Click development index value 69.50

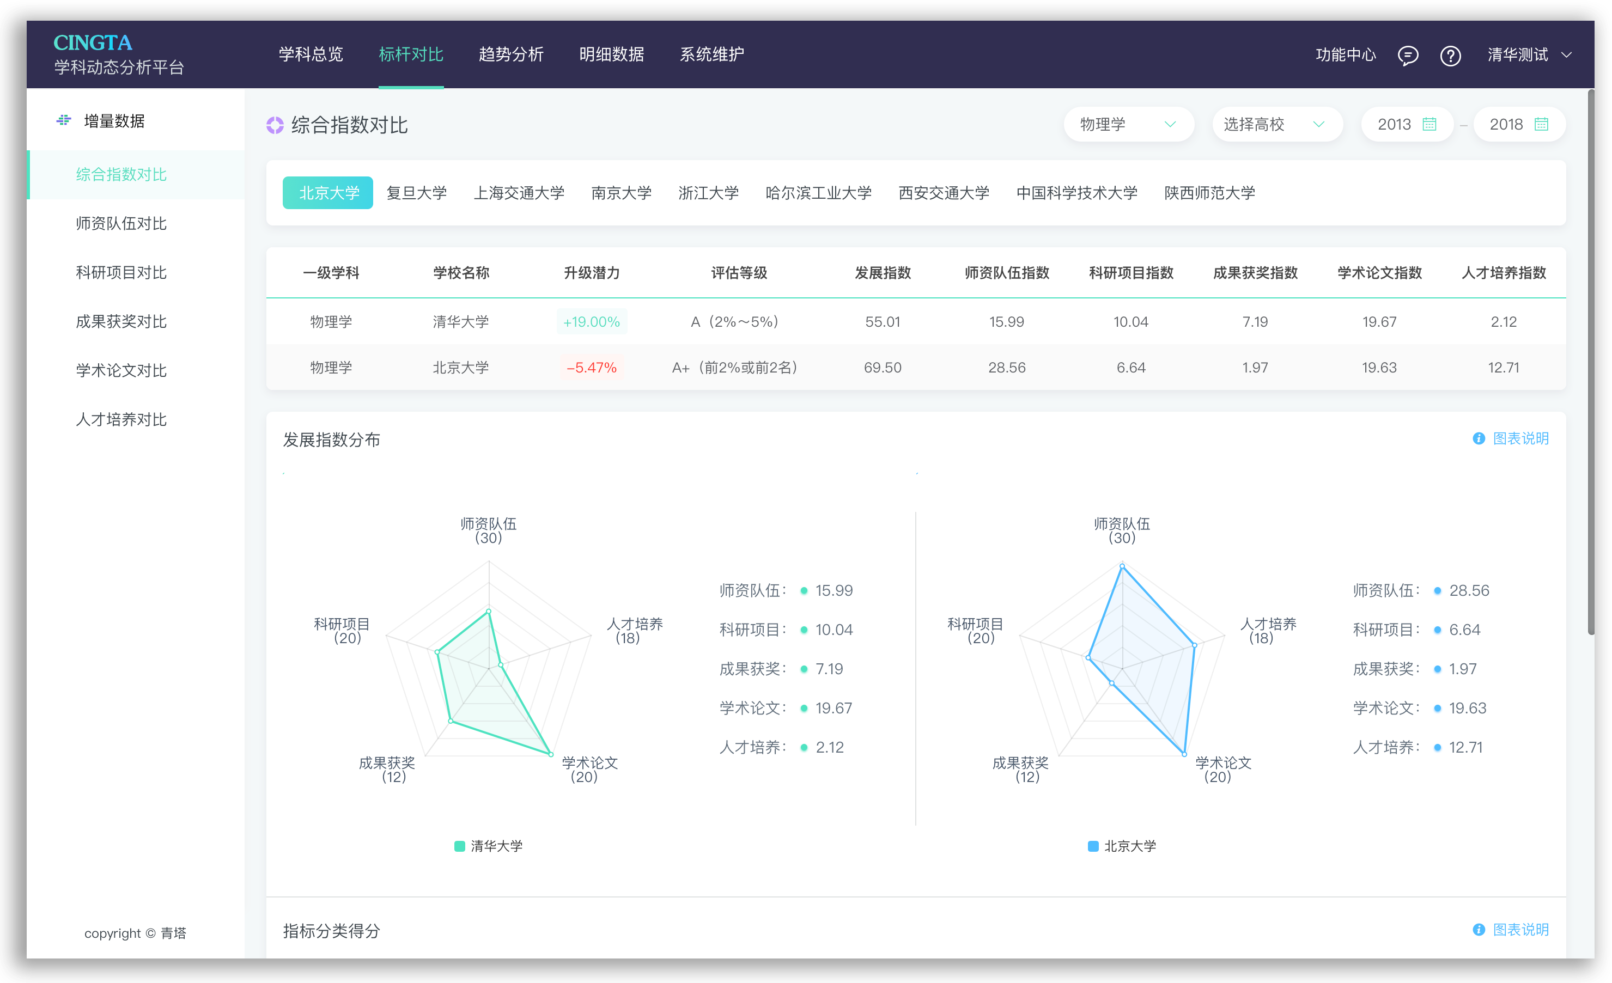coord(883,368)
